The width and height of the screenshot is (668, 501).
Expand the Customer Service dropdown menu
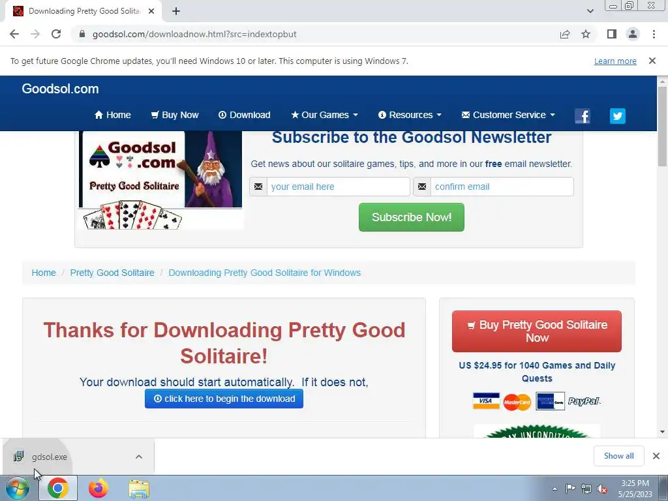click(x=508, y=115)
